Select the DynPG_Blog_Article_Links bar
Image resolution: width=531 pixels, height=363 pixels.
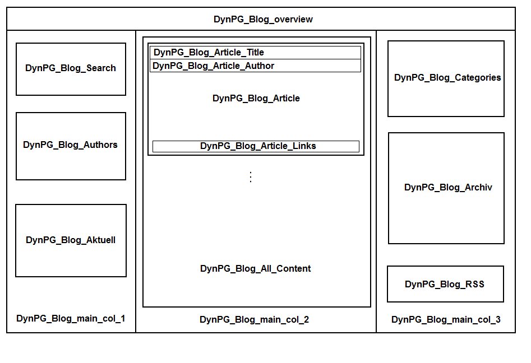coord(256,146)
